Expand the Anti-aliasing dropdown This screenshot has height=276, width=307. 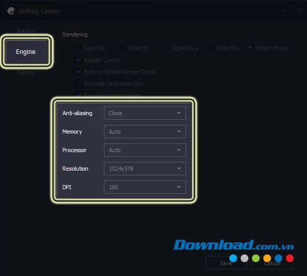click(145, 113)
